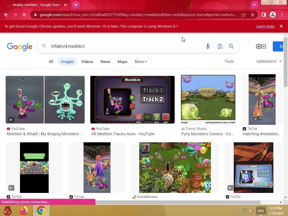Close the chubby meebkin tab

click(65, 5)
